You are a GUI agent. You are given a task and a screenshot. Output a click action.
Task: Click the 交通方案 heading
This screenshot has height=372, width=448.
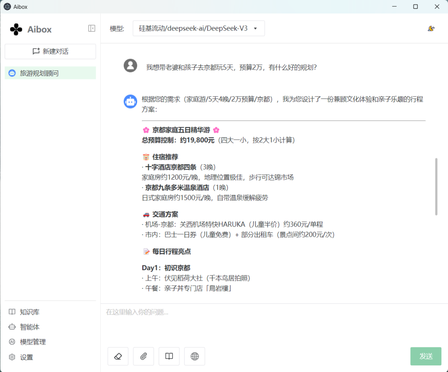[160, 214]
